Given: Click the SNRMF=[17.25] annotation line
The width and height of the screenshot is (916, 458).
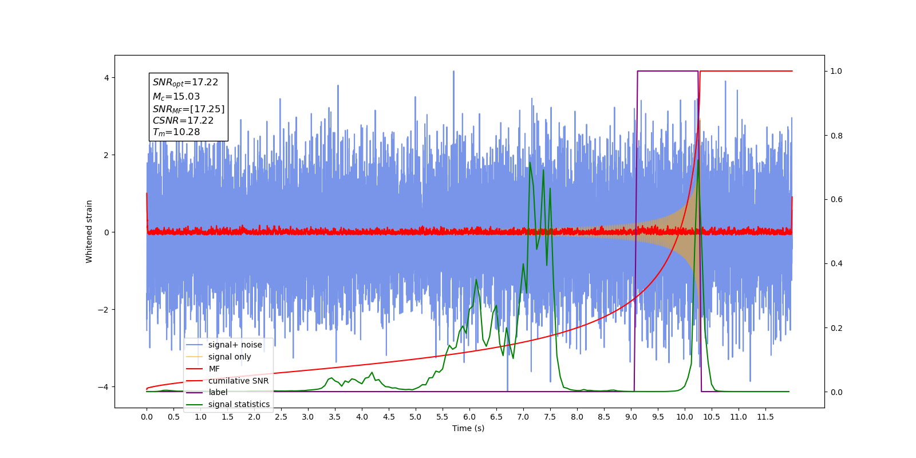Looking at the screenshot, I should (x=188, y=109).
